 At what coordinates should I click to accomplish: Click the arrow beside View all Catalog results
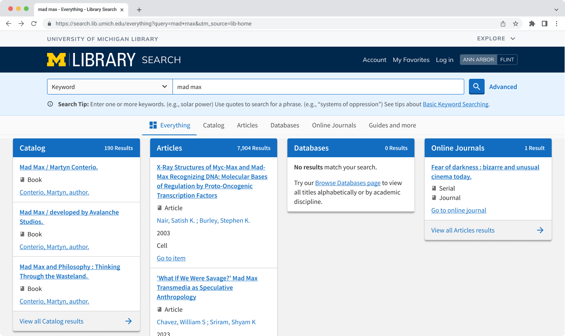coord(129,321)
